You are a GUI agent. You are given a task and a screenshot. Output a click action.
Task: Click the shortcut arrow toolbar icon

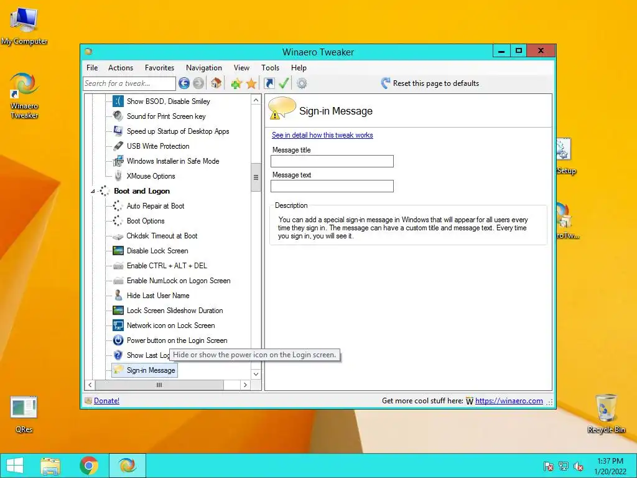click(x=269, y=83)
